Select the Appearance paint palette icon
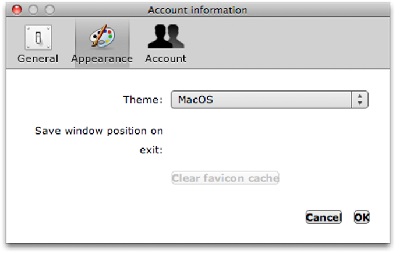Viewport: 396px width, 253px height. [x=102, y=36]
